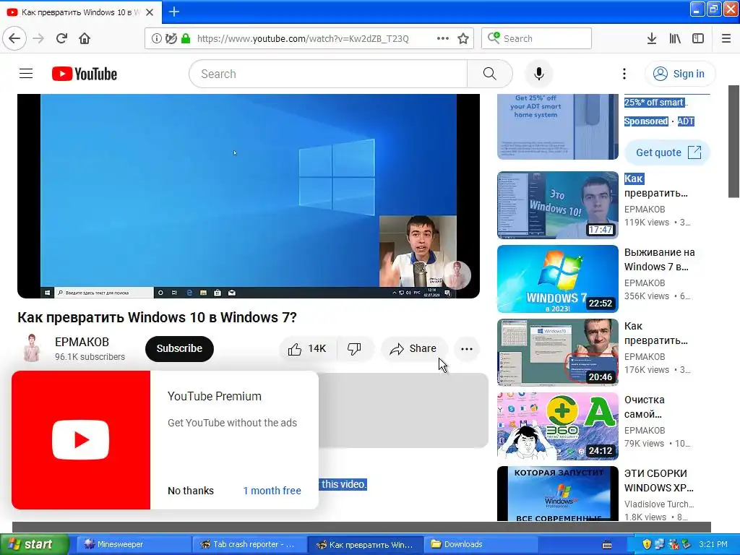Search with your voice microphone
This screenshot has height=555, width=740.
coord(538,74)
